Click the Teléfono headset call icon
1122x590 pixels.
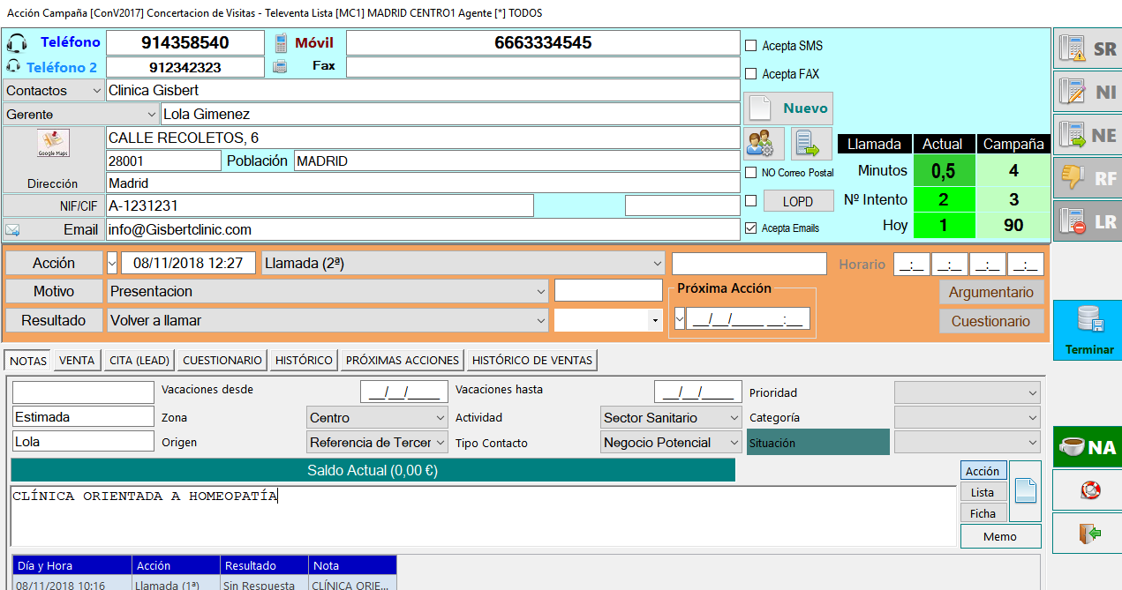coord(16,42)
